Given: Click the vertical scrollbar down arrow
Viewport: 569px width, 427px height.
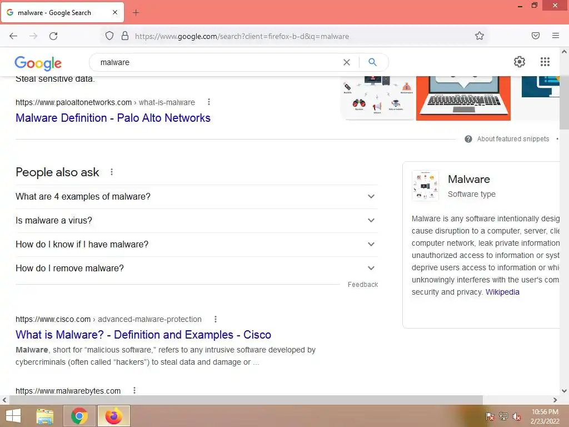Looking at the screenshot, I should [x=565, y=391].
